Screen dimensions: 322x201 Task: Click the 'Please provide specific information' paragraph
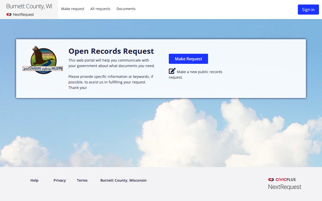point(111,82)
